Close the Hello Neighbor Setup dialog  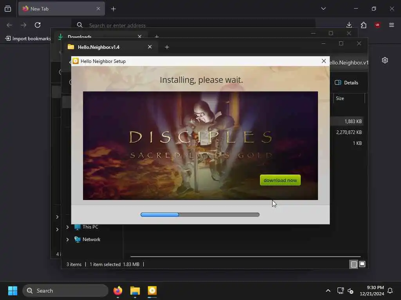(x=323, y=61)
